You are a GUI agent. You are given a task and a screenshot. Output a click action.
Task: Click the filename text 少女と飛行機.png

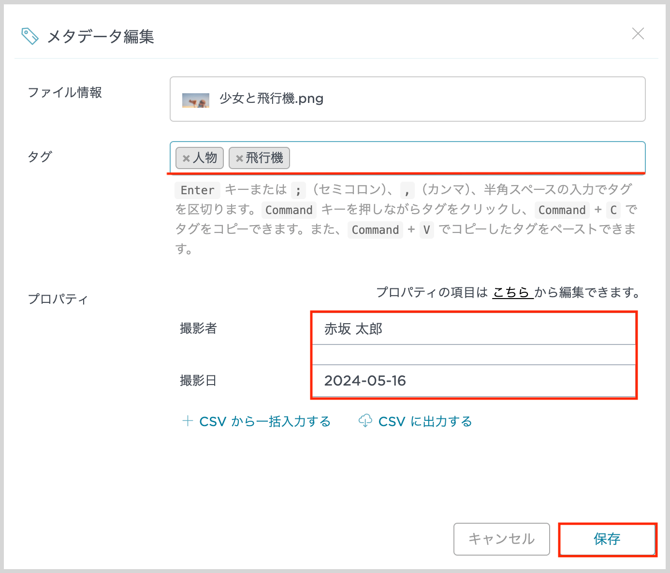[x=271, y=99]
